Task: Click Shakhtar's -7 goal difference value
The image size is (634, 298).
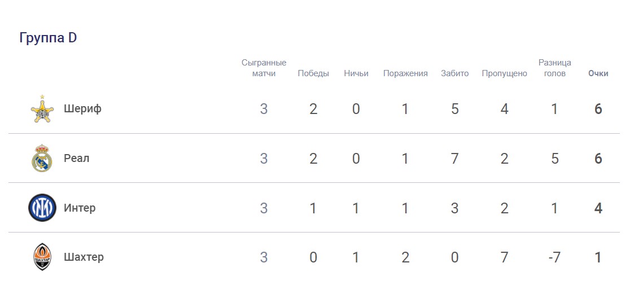Action: click(554, 257)
